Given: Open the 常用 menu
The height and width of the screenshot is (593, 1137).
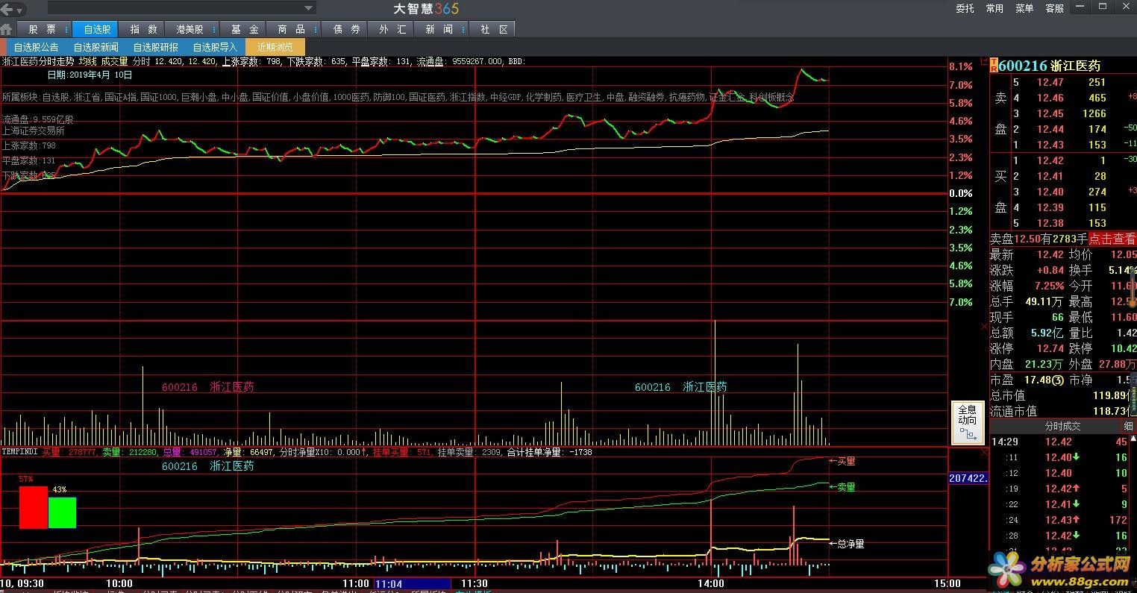Looking at the screenshot, I should [x=995, y=8].
